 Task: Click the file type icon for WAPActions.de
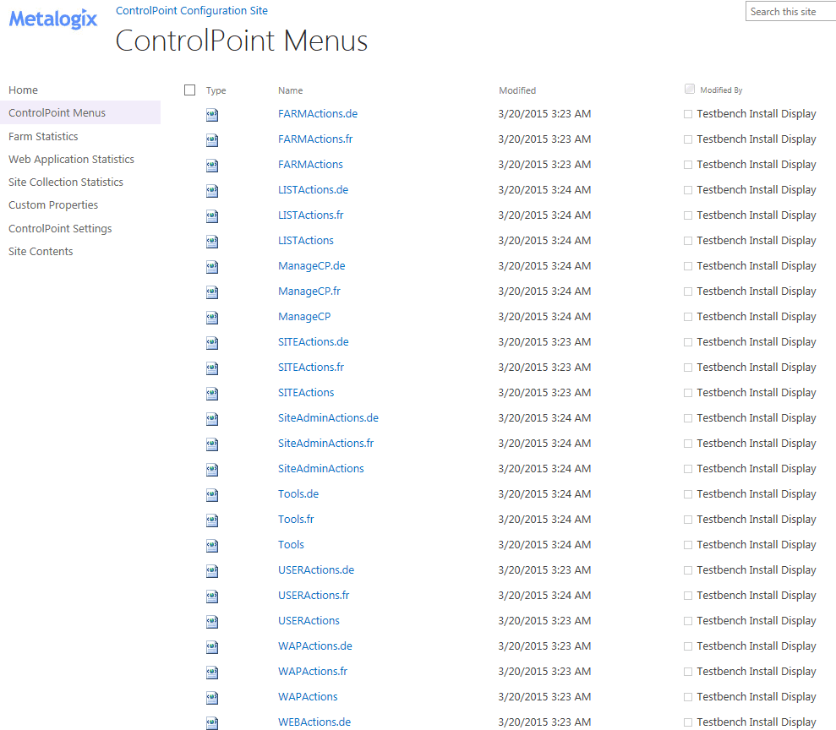[x=211, y=646]
